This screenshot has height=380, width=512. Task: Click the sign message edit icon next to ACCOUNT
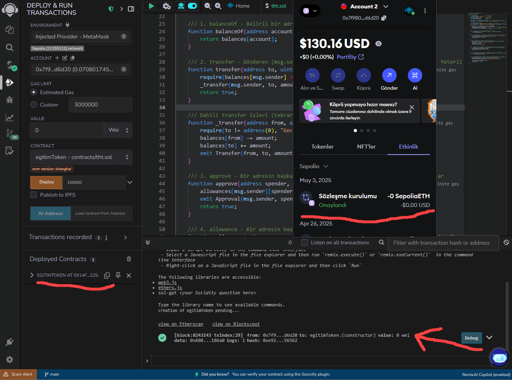(x=65, y=58)
